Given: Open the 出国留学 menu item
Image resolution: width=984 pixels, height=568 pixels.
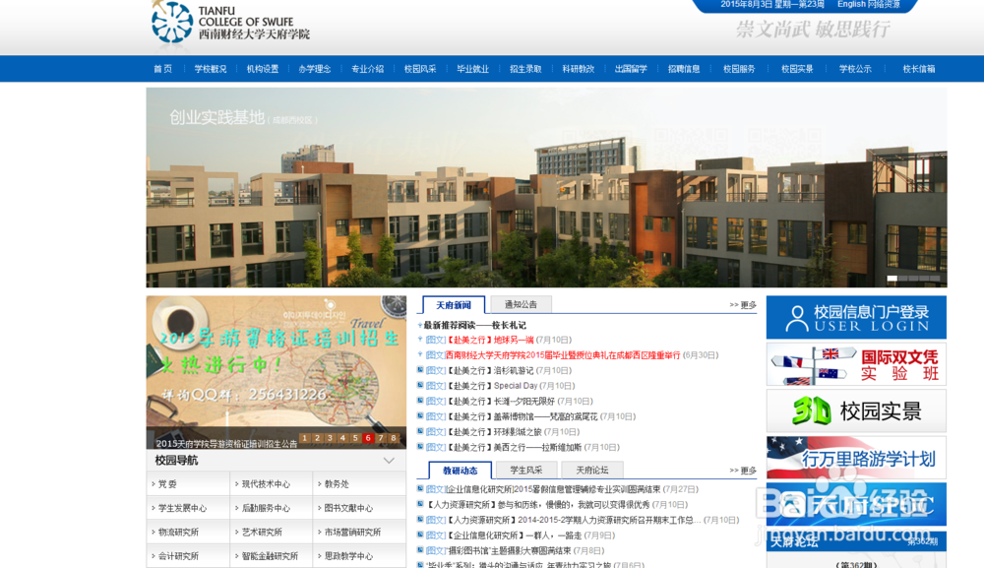Looking at the screenshot, I should tap(631, 69).
